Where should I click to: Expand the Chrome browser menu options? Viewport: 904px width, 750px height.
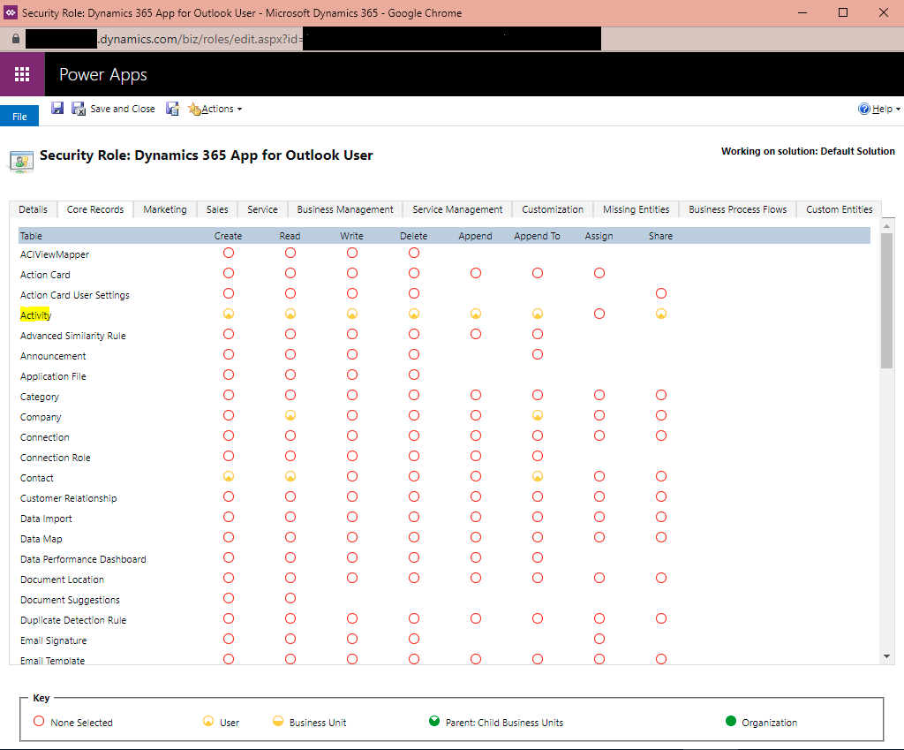(x=883, y=12)
